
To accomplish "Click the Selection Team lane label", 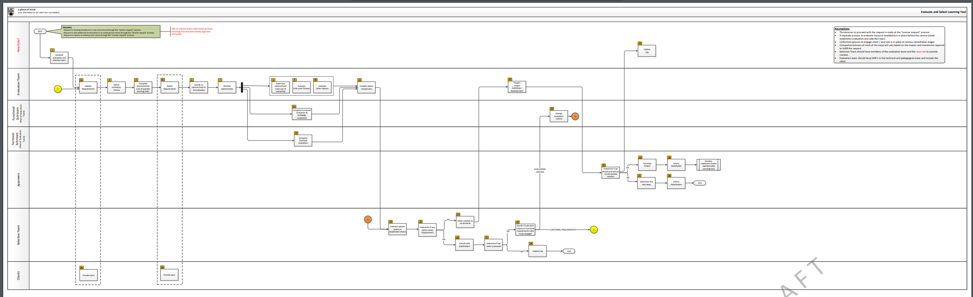I will (x=18, y=235).
